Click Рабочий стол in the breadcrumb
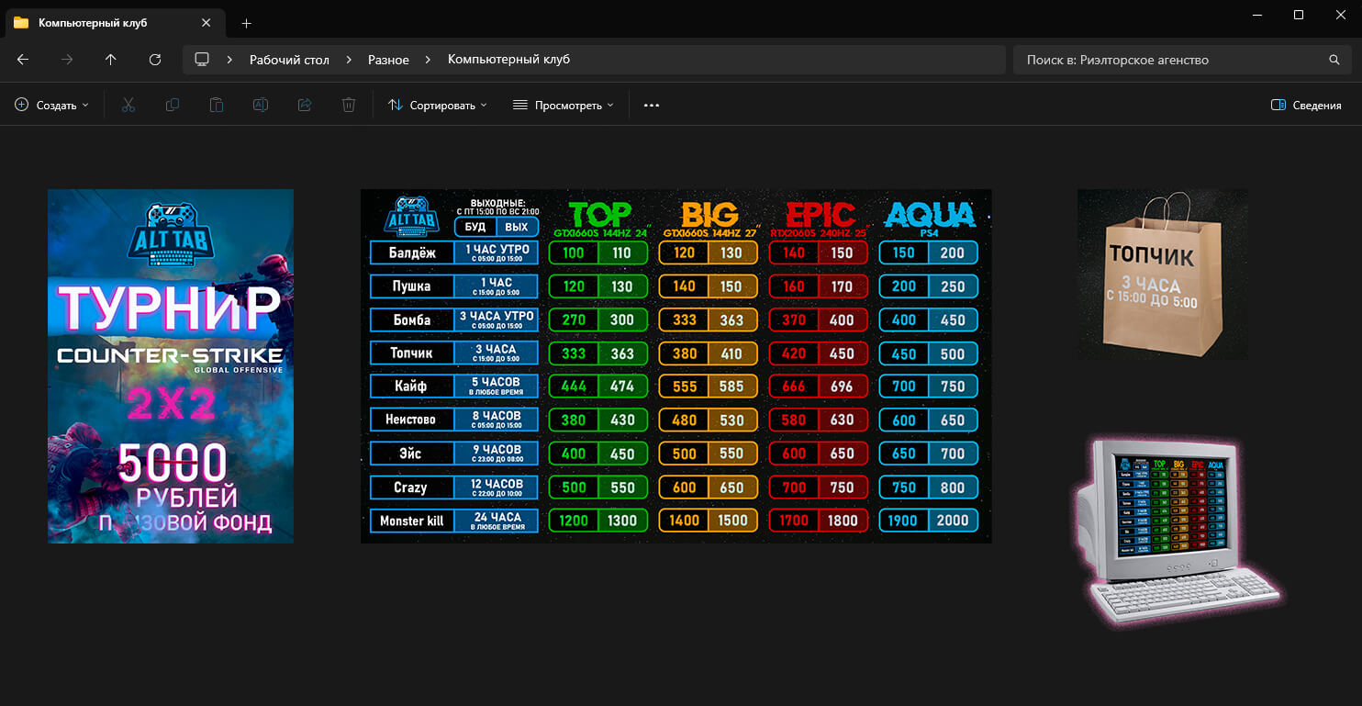The width and height of the screenshot is (1362, 706). click(289, 60)
